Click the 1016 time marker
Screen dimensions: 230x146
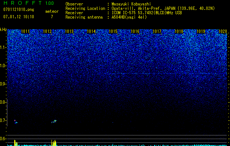pos(135,31)
